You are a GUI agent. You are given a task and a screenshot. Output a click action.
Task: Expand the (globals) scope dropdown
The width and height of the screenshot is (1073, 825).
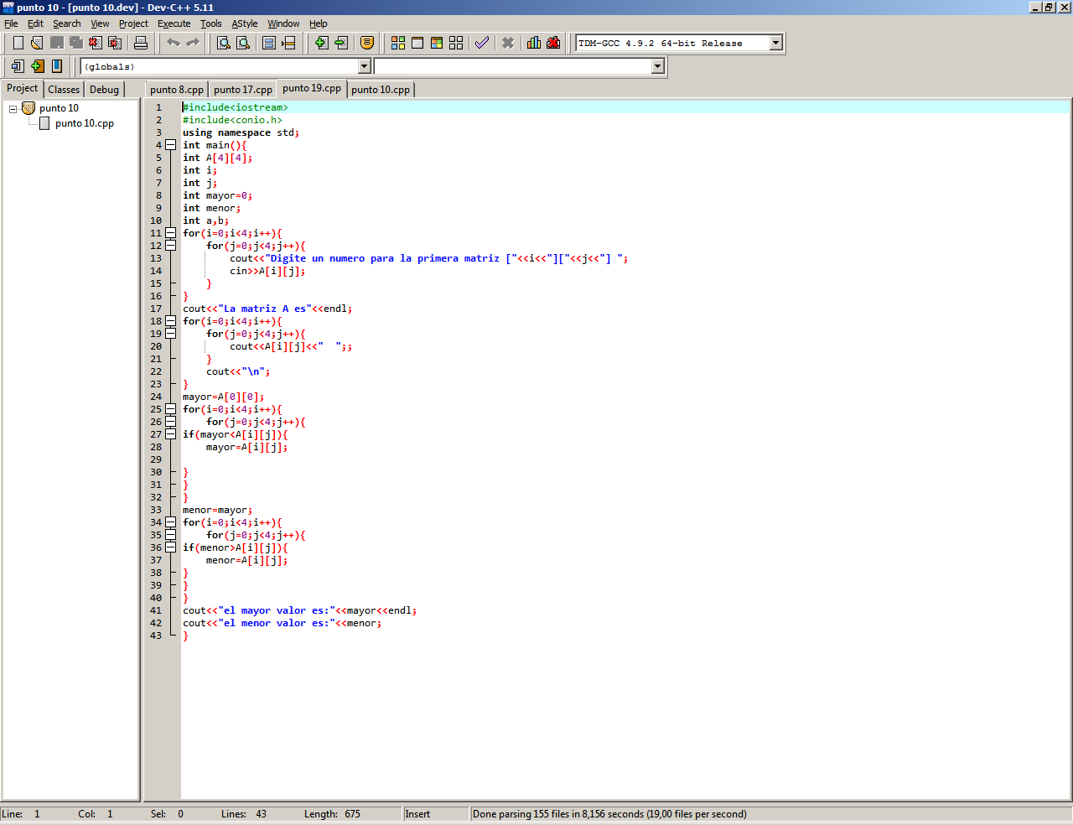(364, 66)
